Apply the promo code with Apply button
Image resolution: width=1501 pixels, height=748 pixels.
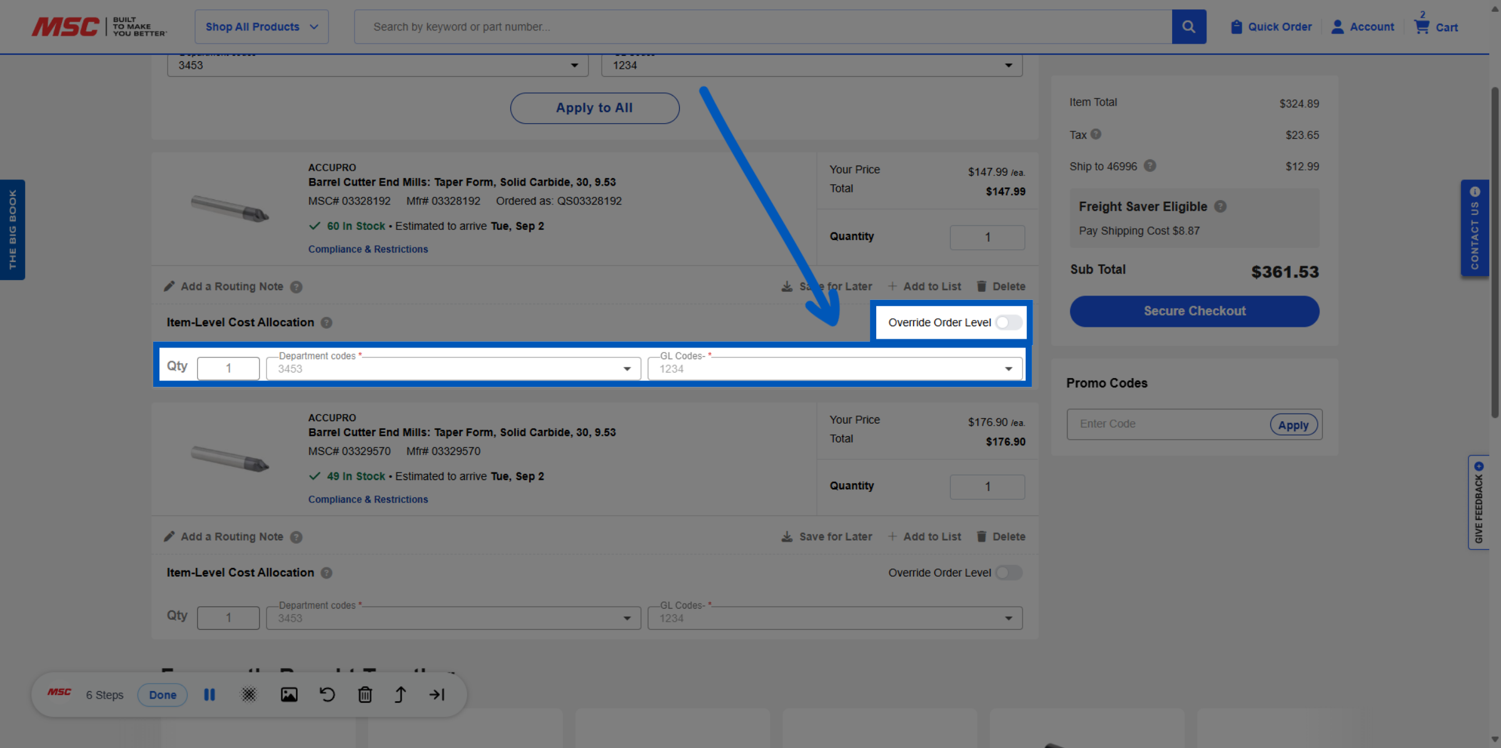point(1293,425)
